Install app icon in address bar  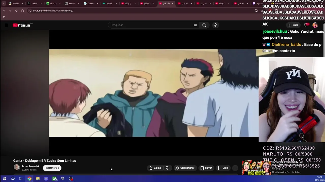click(256, 11)
